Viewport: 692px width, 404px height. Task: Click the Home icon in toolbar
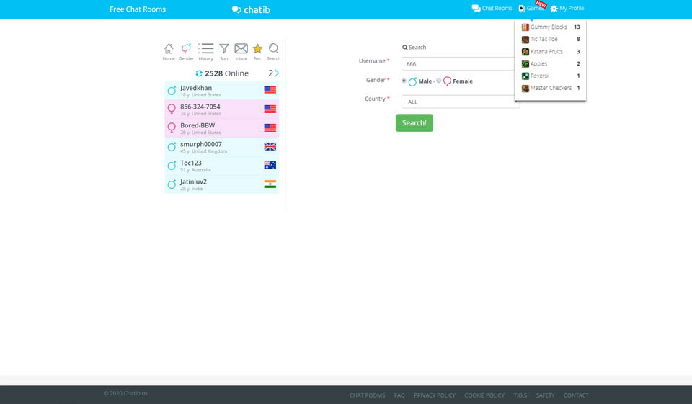[169, 50]
